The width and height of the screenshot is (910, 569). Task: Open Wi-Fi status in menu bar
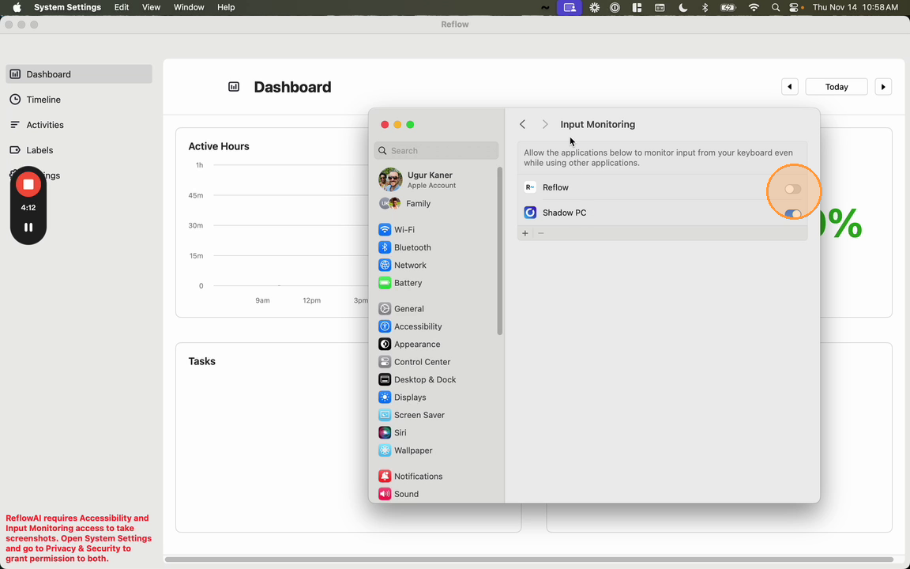(x=754, y=7)
